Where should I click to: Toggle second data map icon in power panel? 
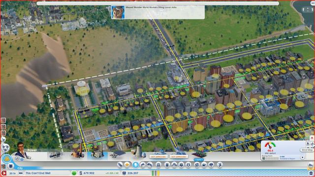[x=313, y=144]
